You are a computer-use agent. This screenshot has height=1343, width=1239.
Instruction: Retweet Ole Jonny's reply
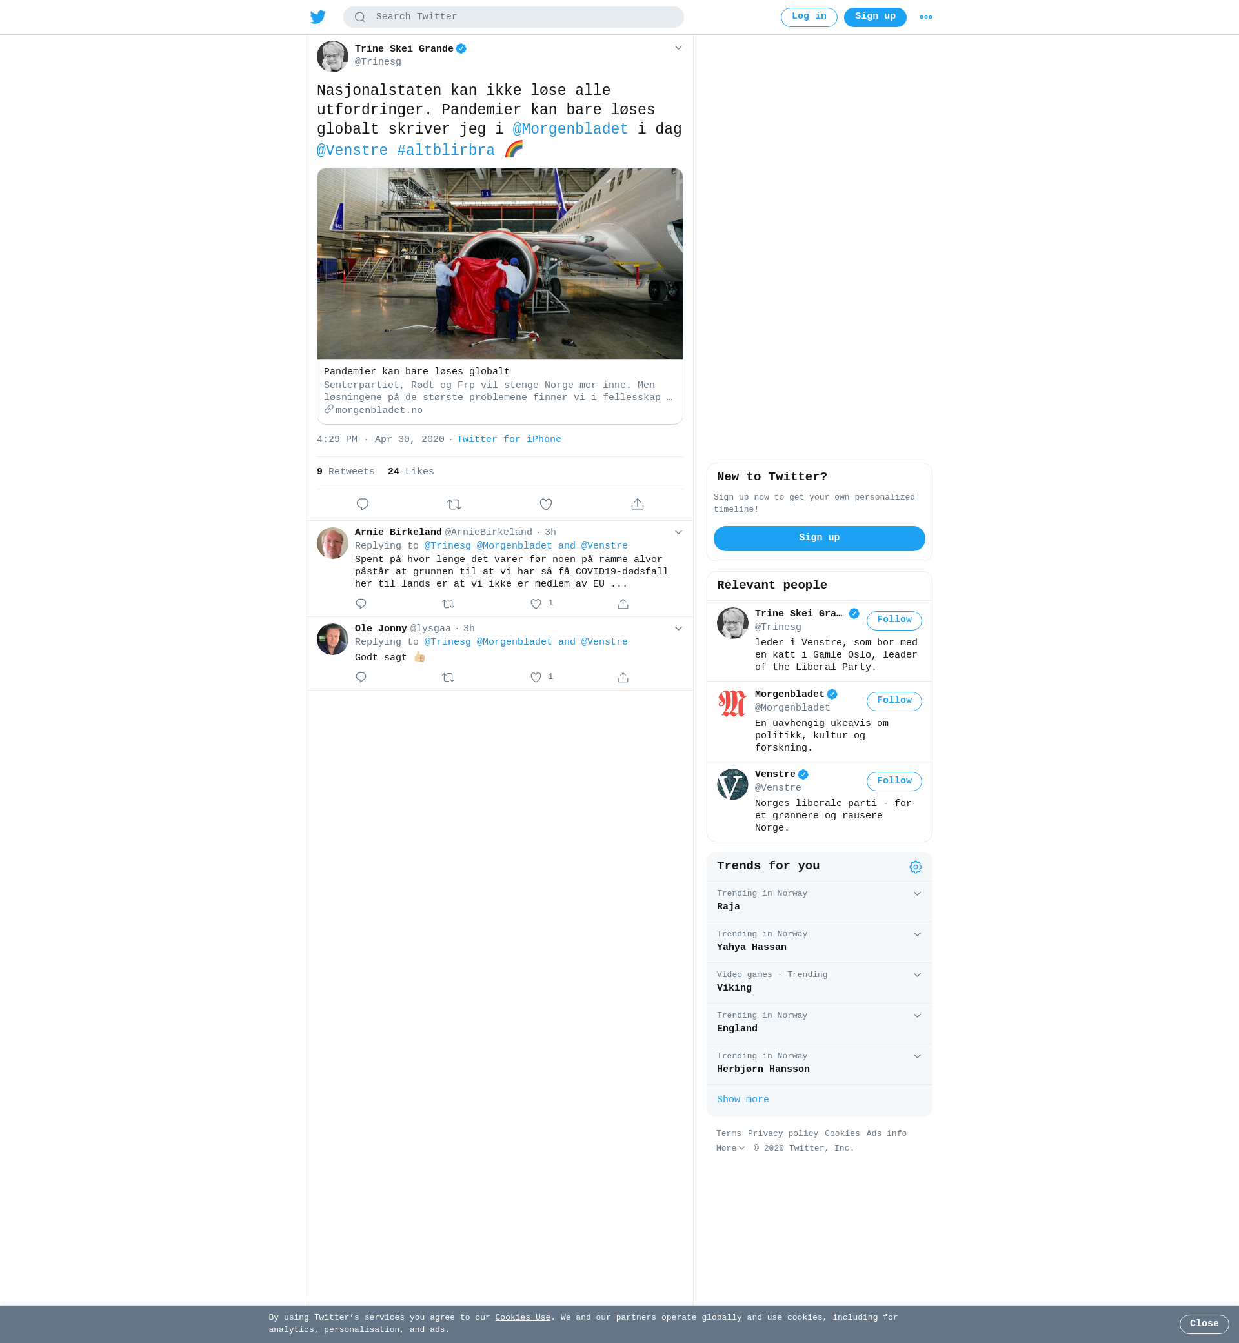448,677
